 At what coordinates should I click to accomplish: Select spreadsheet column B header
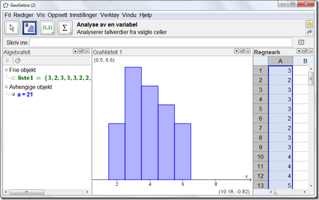(305, 61)
